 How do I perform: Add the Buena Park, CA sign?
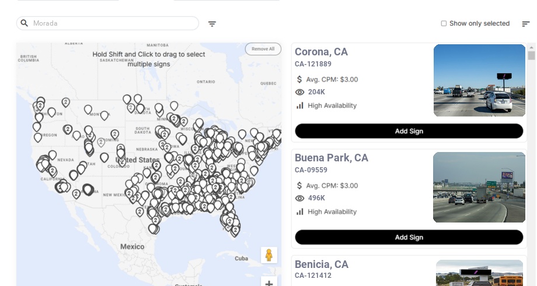pyautogui.click(x=409, y=237)
